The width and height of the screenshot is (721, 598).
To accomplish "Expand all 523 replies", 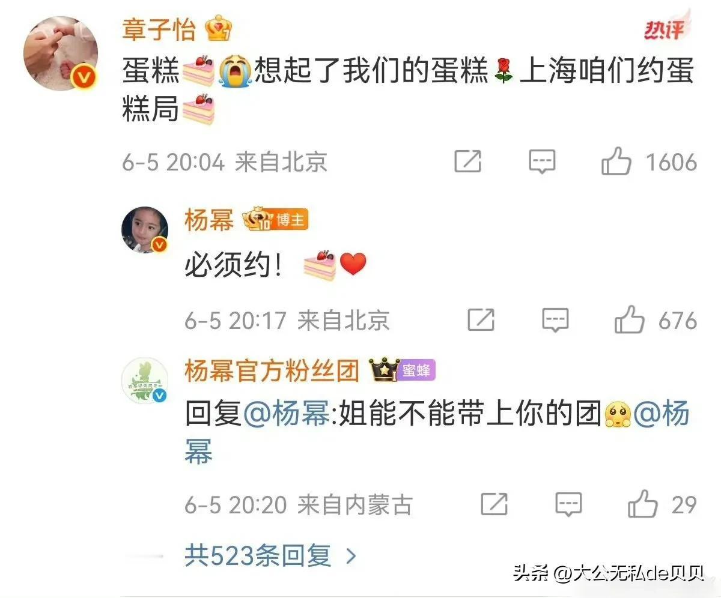I will [270, 556].
